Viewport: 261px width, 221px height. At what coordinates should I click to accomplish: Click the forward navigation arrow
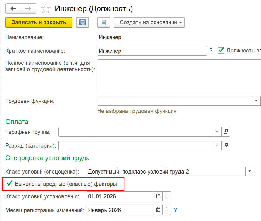click(28, 9)
